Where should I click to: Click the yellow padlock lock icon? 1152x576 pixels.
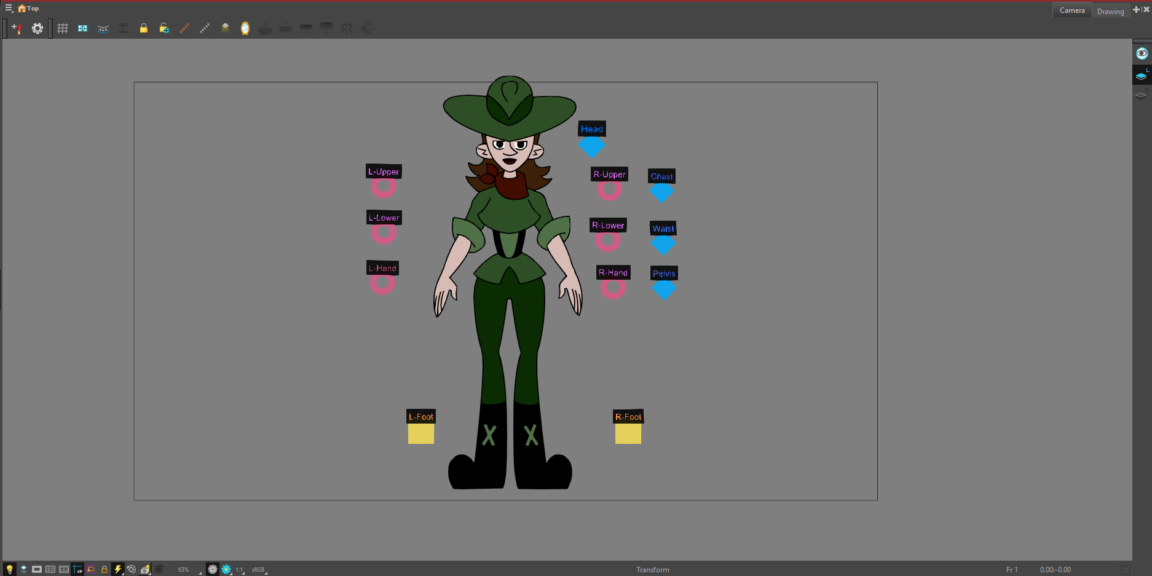(x=144, y=28)
